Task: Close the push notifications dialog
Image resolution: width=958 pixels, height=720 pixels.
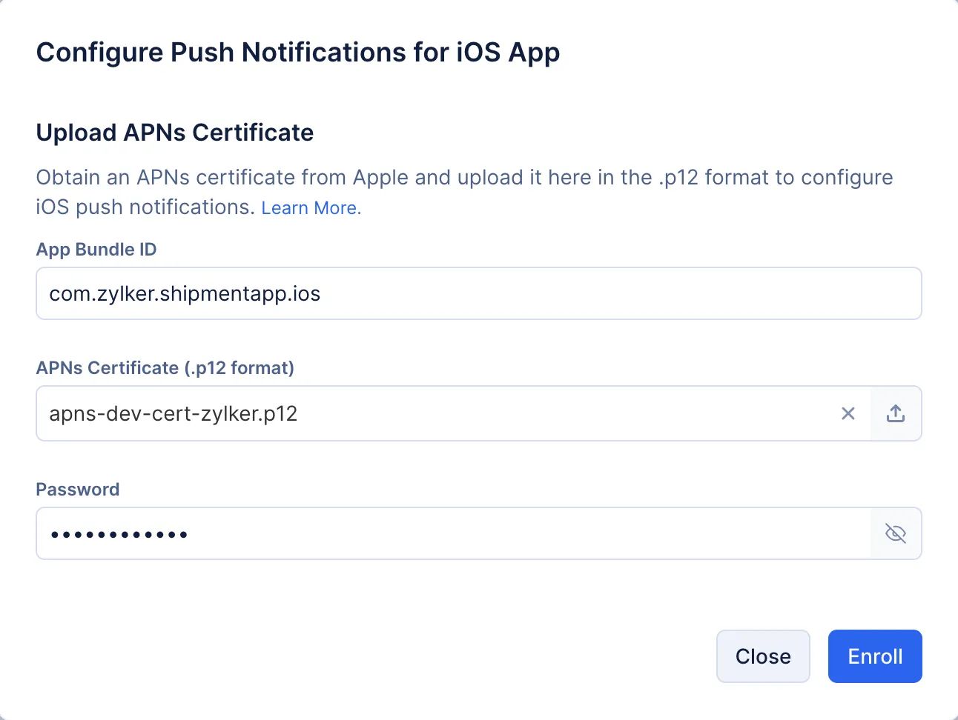Action: (x=763, y=656)
